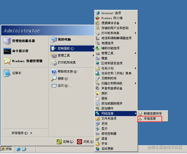This screenshot has height=154, width=187.
Task: Open 管理您的服务器
Action: (25, 41)
